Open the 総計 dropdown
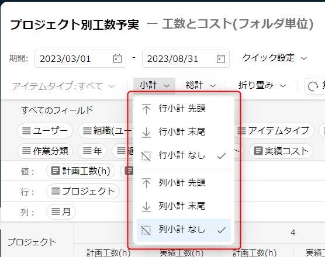This screenshot has width=325, height=257. coord(200,85)
